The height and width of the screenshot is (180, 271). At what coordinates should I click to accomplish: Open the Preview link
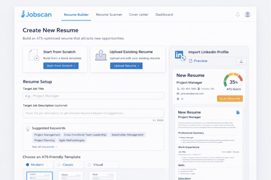click(201, 61)
